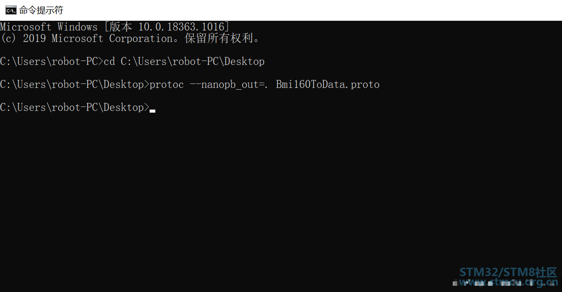
Task: Click the blinking cursor at the last prompt
Action: [x=152, y=111]
